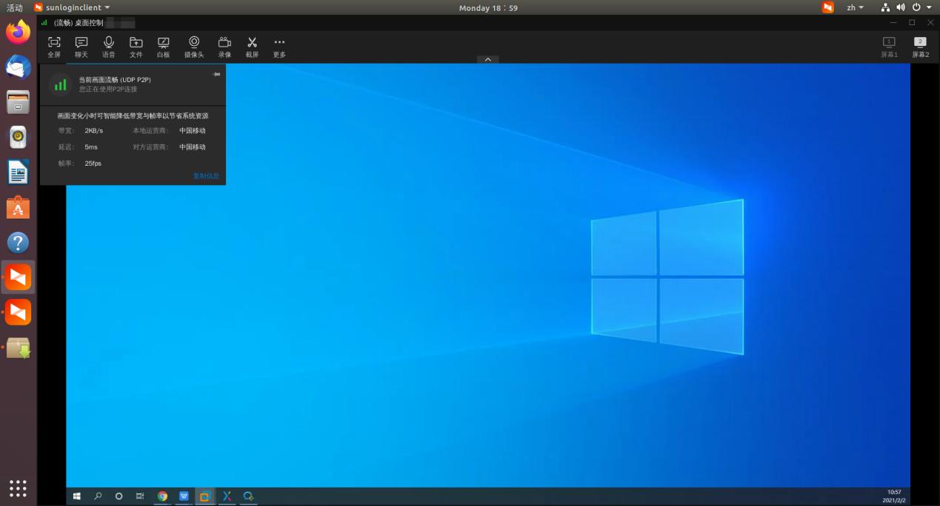Switch to 屏幕2 remote screen
Image resolution: width=940 pixels, height=506 pixels.
click(x=920, y=47)
